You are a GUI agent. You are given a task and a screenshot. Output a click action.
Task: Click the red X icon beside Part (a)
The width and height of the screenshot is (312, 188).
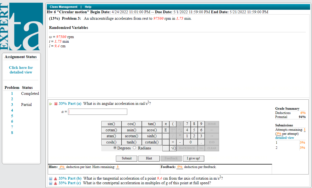56,103
